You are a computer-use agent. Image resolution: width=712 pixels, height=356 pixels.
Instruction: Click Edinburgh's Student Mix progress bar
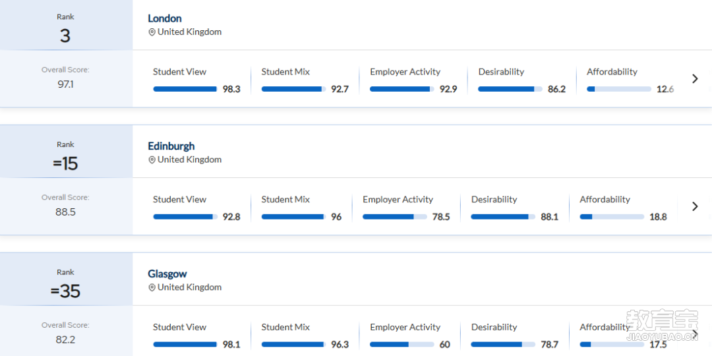(294, 217)
